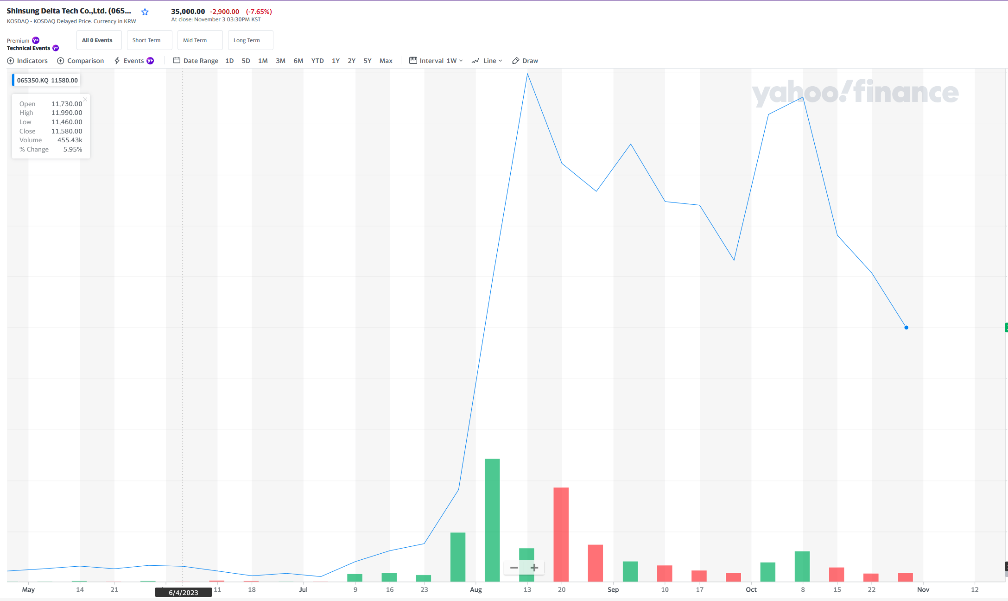Select Mid Term events tab
Screen dimensions: 1008x601
(x=200, y=40)
